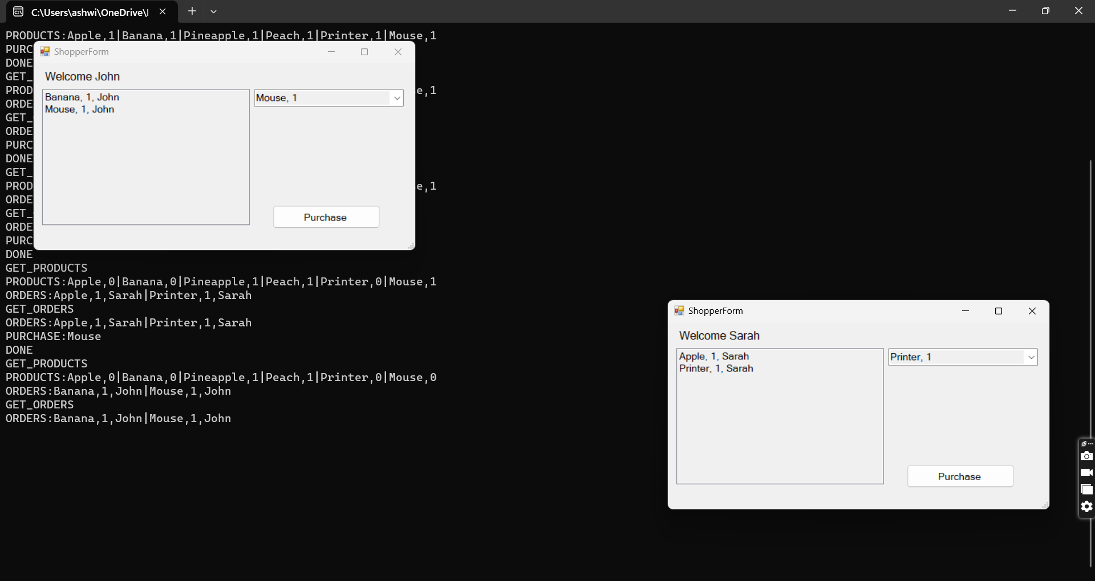Open overlay settings gear icon
The height and width of the screenshot is (581, 1095).
[1086, 506]
